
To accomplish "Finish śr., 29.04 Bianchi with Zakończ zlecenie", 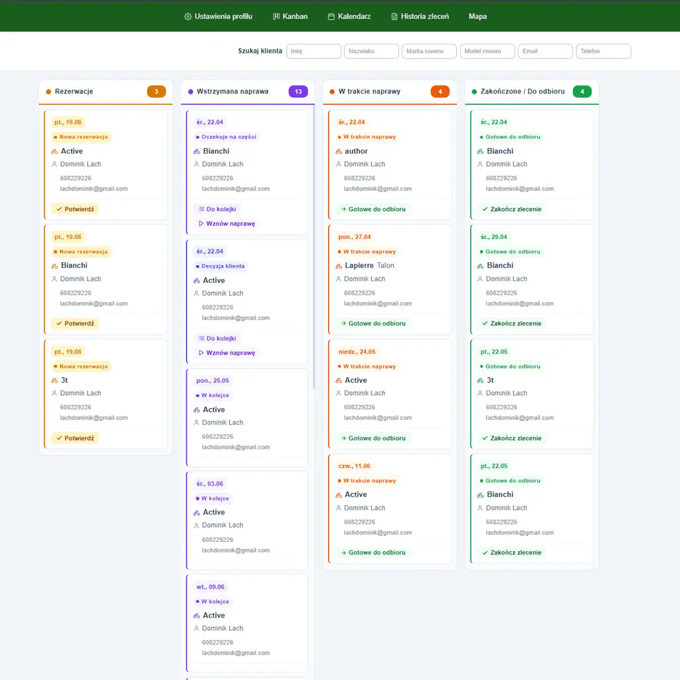I will click(x=512, y=323).
